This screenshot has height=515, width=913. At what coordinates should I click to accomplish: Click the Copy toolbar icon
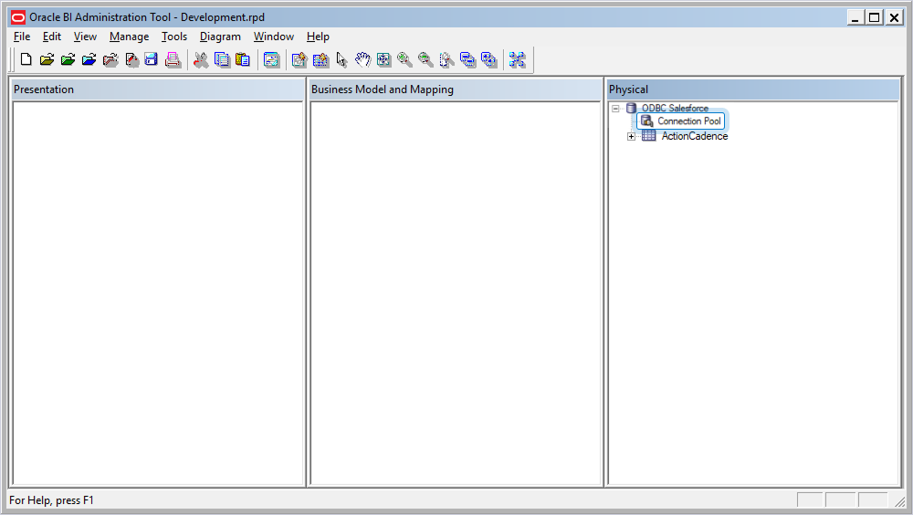pos(222,60)
